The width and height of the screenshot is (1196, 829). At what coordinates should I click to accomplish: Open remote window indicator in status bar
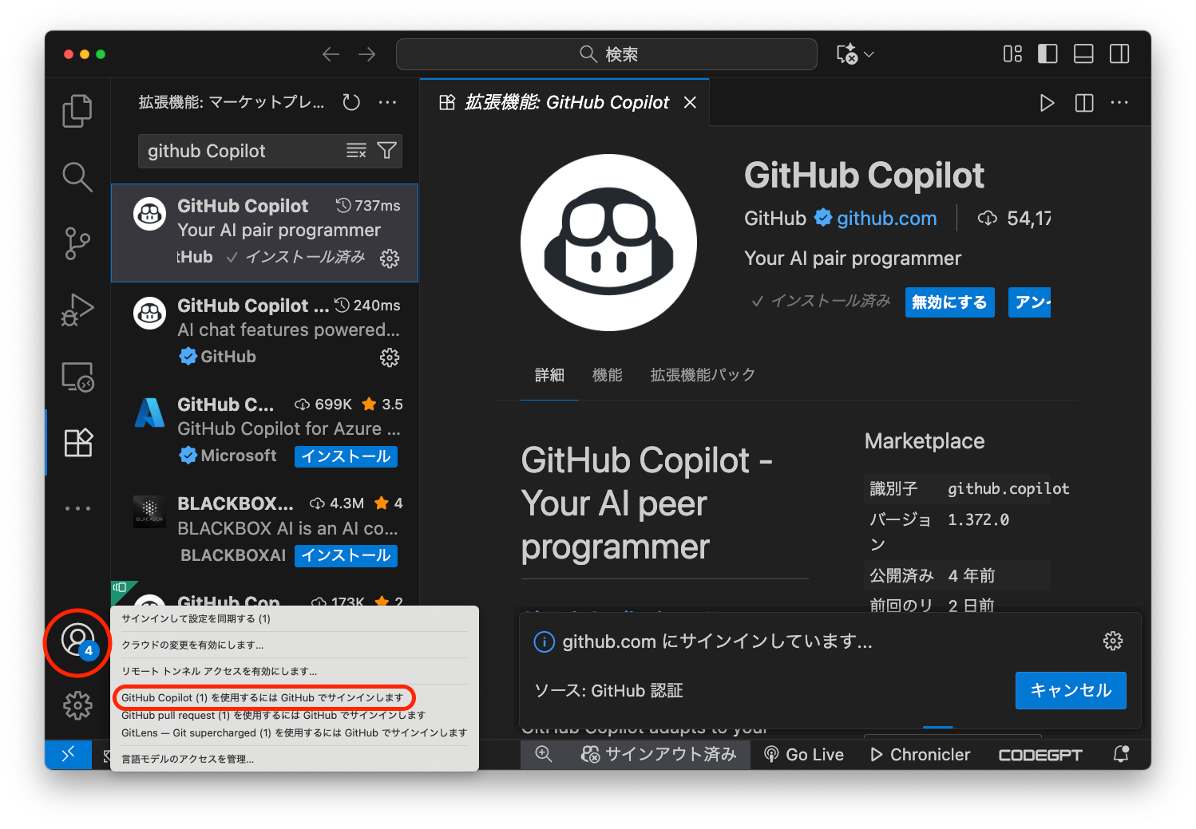[69, 754]
